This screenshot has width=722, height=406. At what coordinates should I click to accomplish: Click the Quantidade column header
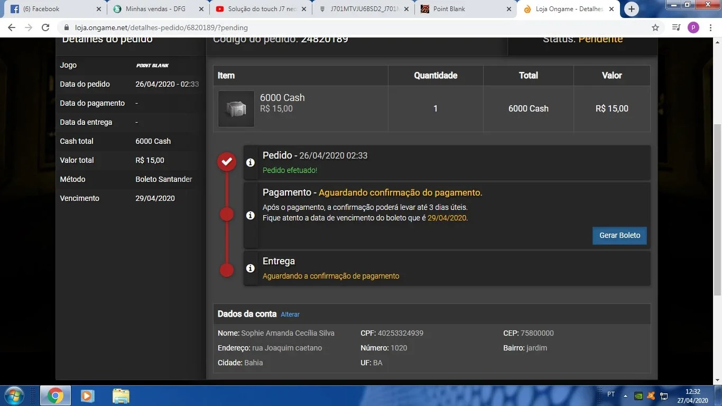tap(436, 76)
